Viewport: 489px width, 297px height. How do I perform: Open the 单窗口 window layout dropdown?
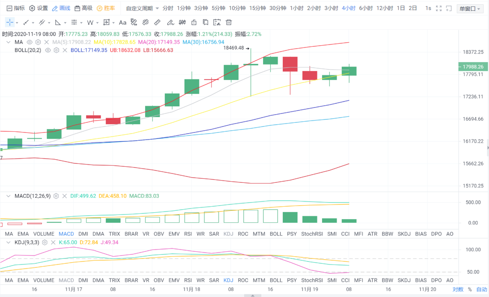point(470,9)
